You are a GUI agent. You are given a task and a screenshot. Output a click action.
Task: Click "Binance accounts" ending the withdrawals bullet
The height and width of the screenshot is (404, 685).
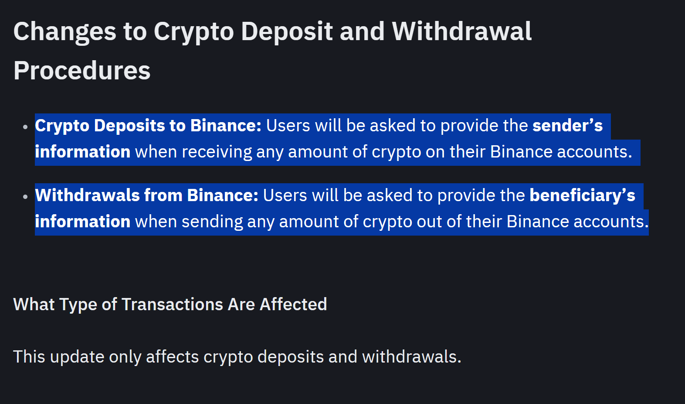[576, 222]
